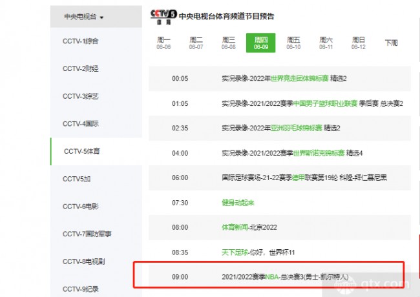Select CCTV-1综合 channel in sidebar
Screen dimensions: 420x297
pos(96,41)
